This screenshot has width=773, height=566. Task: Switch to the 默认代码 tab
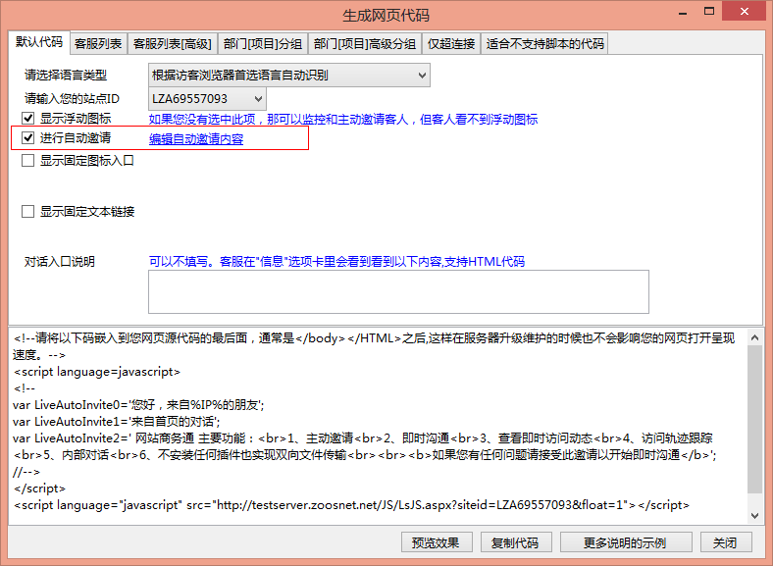tap(39, 43)
